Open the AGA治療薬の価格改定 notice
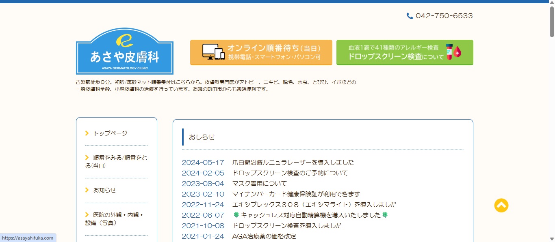This screenshot has height=242, width=555. [x=264, y=236]
